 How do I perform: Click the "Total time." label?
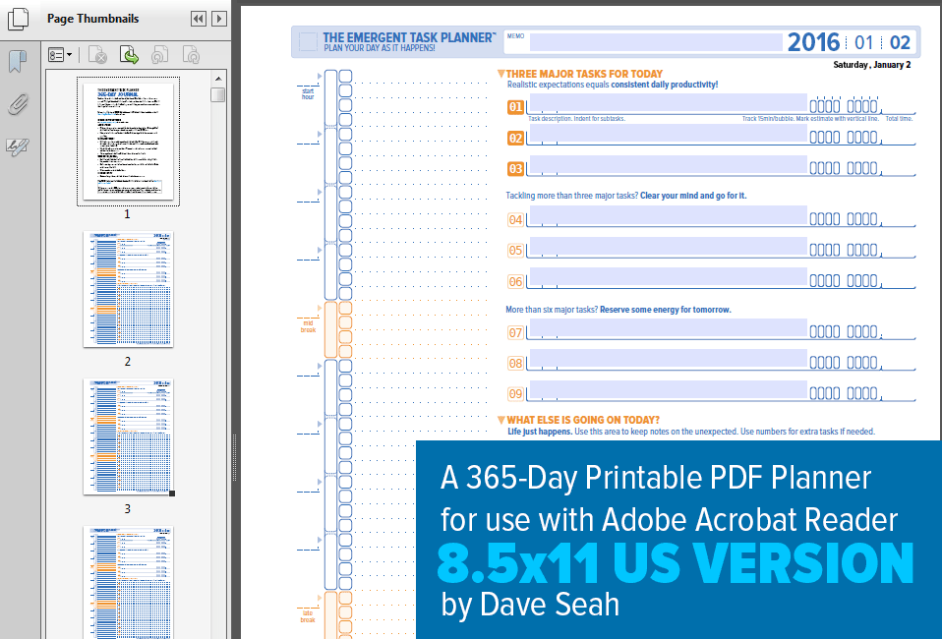tap(899, 119)
